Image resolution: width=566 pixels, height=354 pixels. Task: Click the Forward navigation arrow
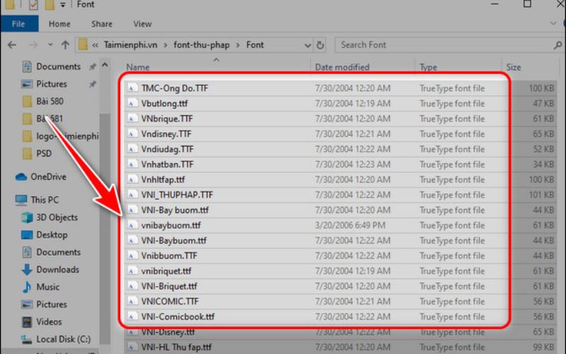(33, 45)
